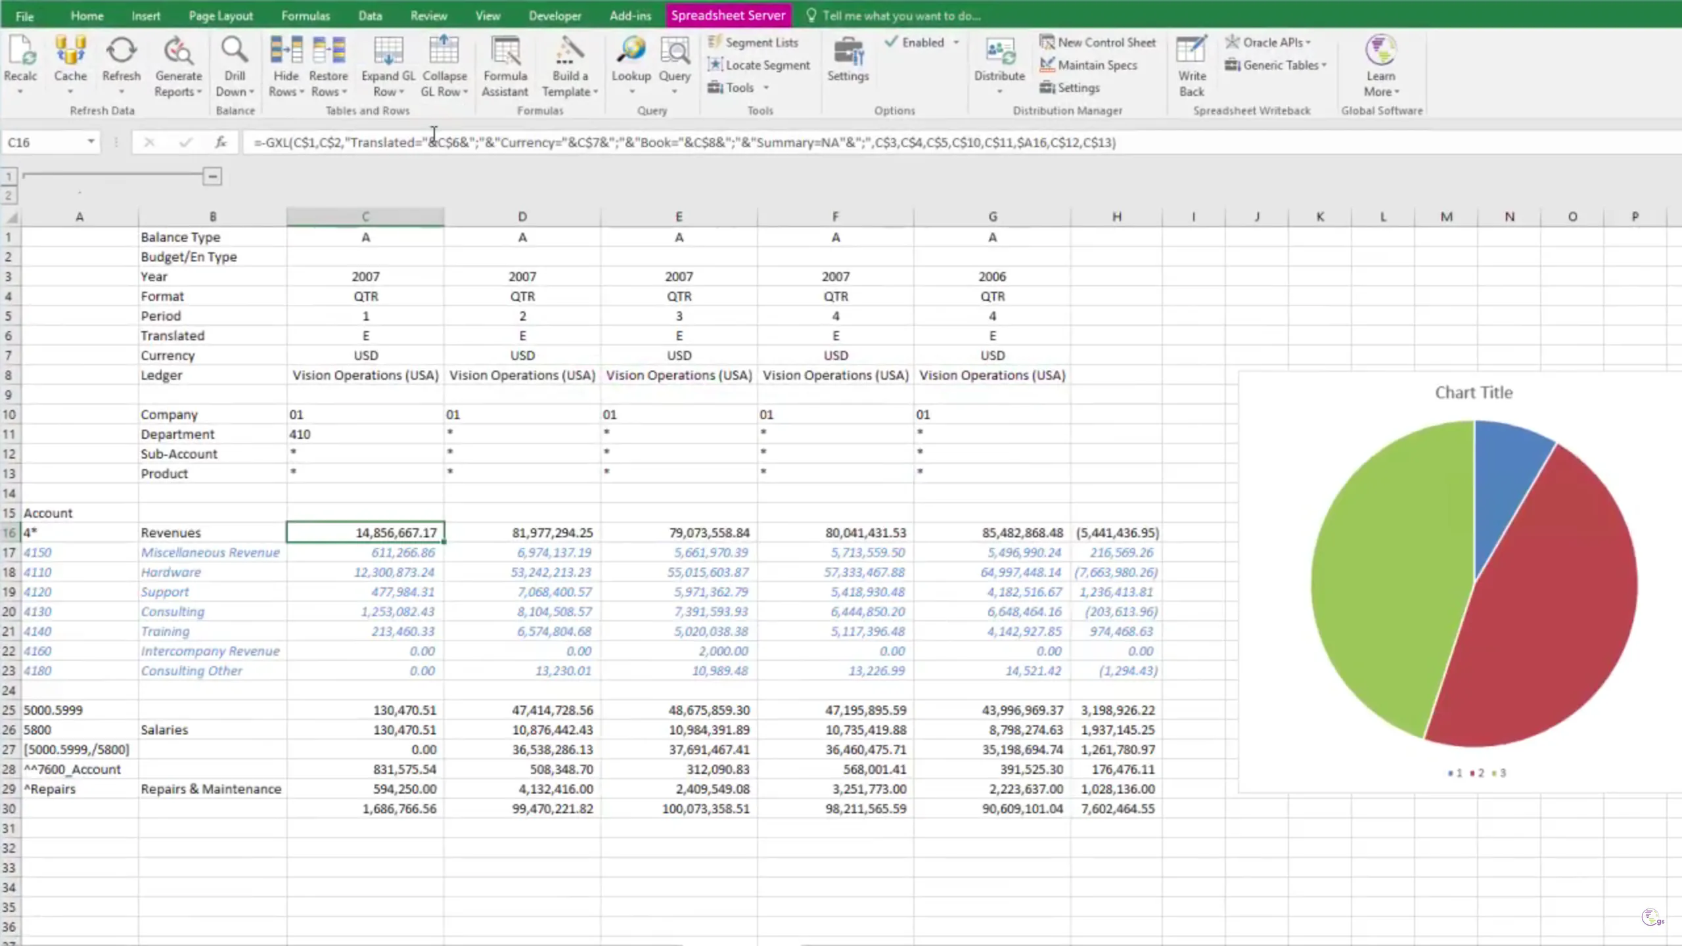
Task: Open the Page Layout tab
Action: tap(221, 16)
